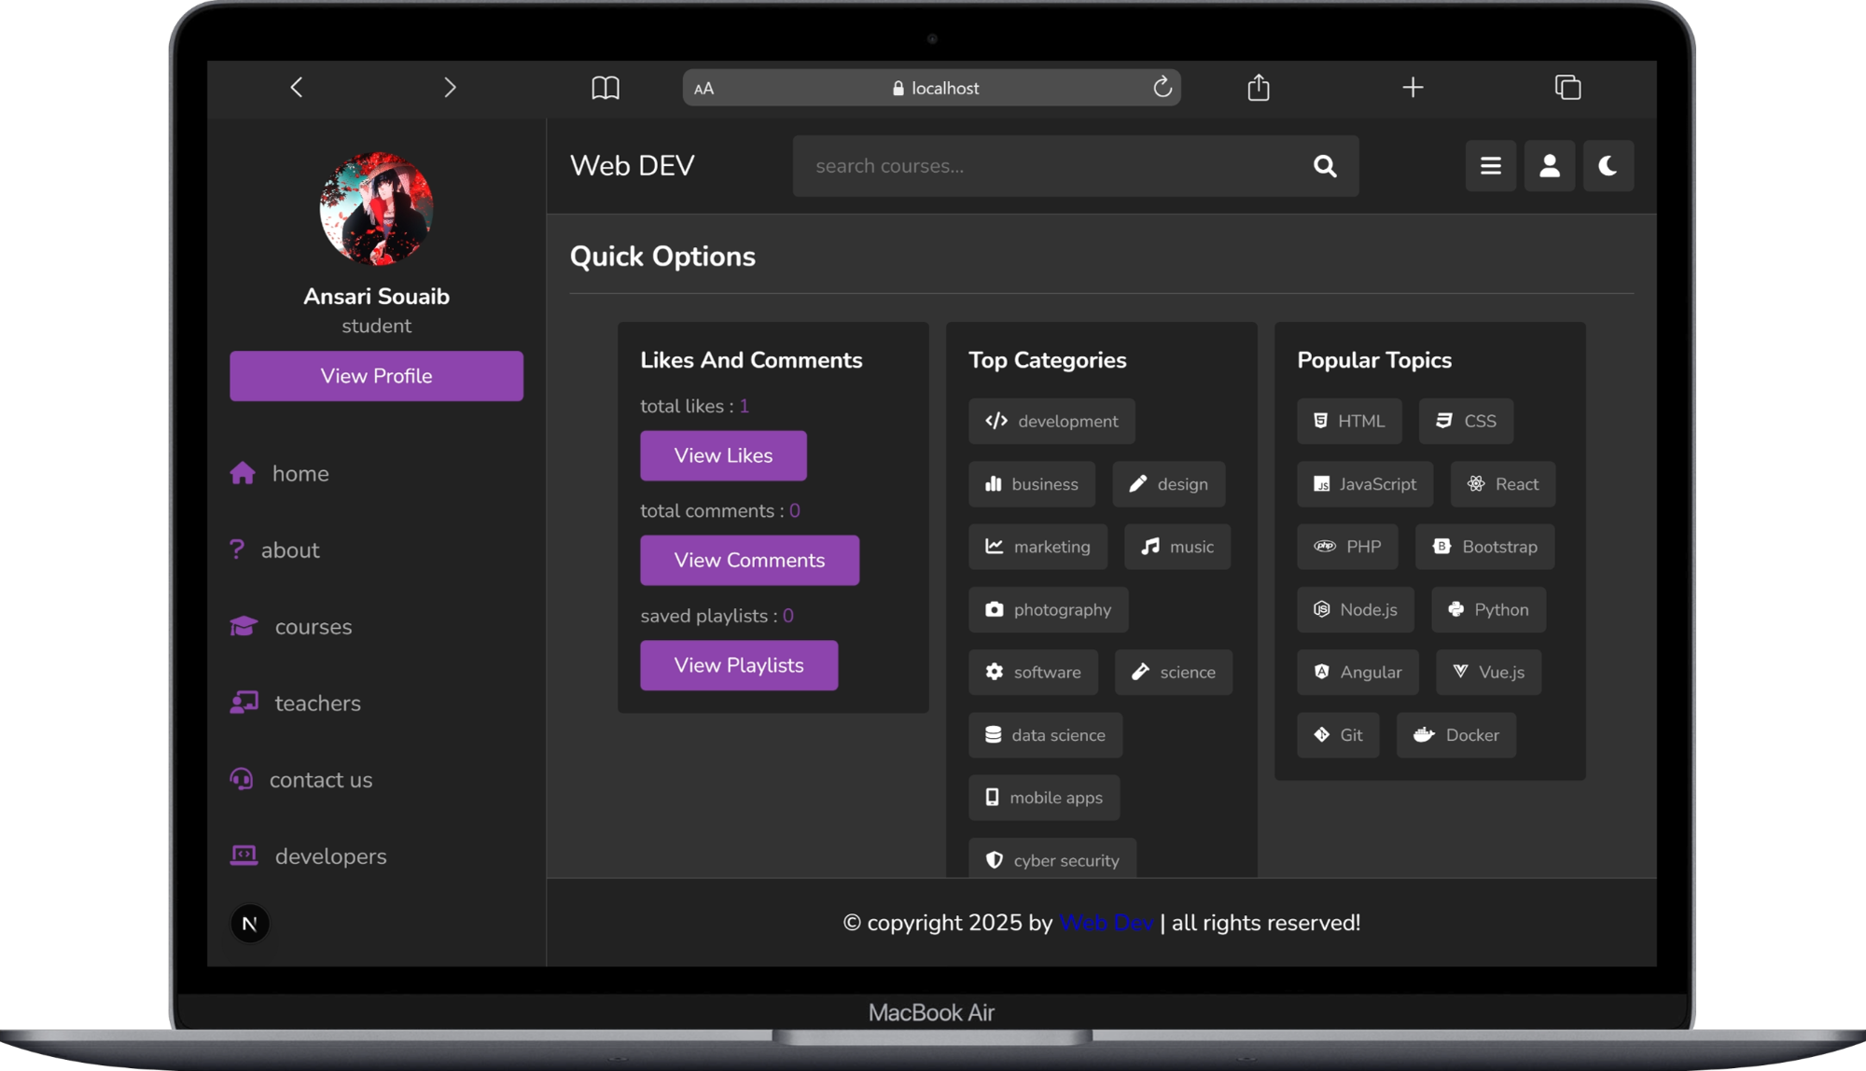Choose the React topic
This screenshot has width=1866, height=1071.
(x=1503, y=484)
